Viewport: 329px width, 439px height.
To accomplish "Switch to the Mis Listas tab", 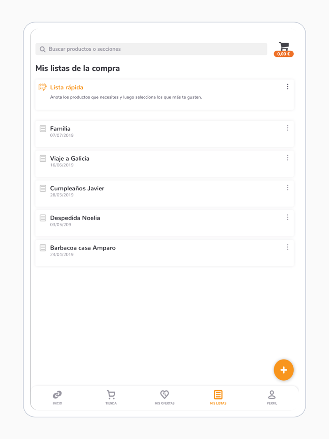I will (218, 398).
